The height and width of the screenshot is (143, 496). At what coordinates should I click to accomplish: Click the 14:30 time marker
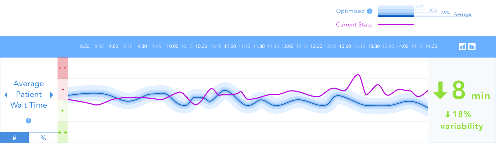point(431,46)
